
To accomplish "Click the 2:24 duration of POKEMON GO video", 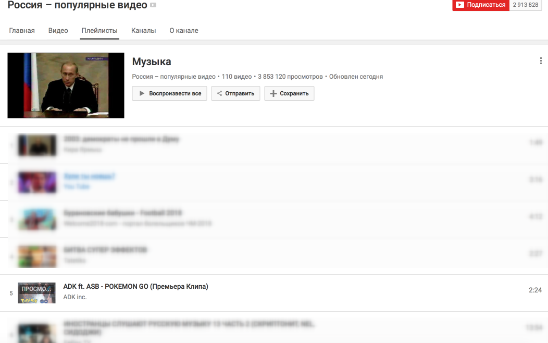I will [x=535, y=290].
